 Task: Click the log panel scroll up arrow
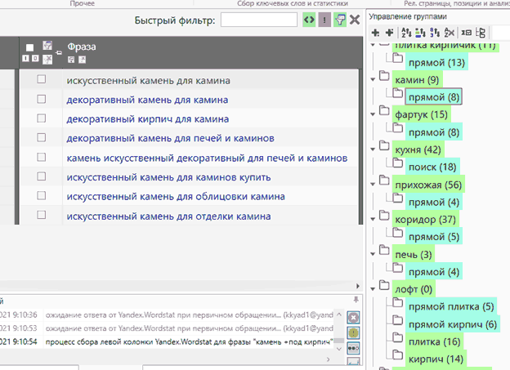pyautogui.click(x=339, y=314)
